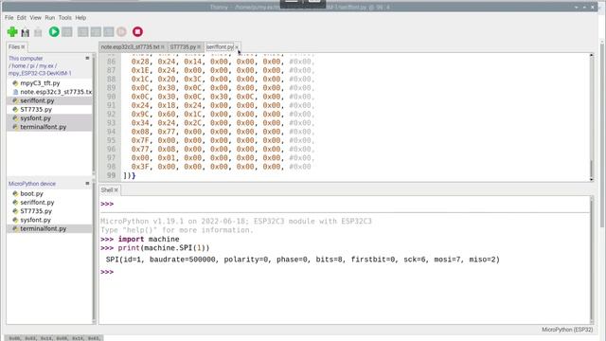606x341 pixels.
Task: Select seriffont.py in This computer list
Action: (37, 100)
